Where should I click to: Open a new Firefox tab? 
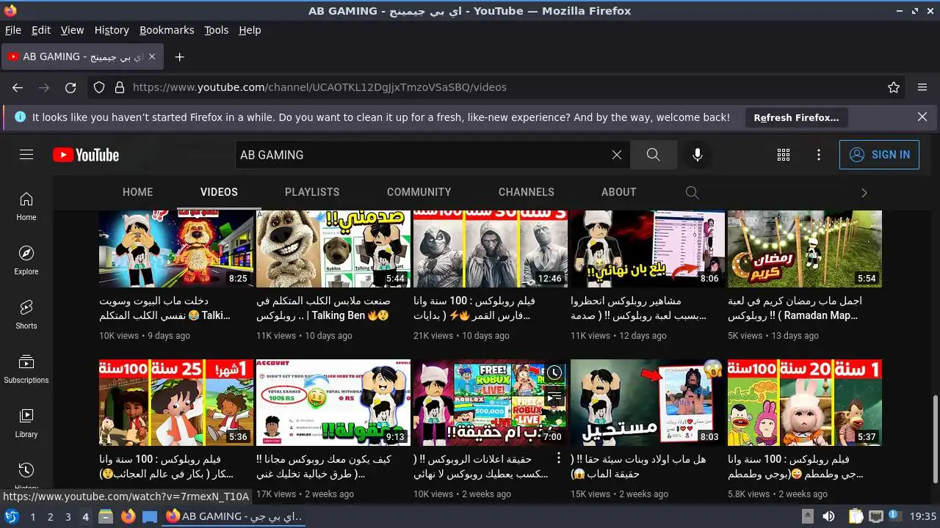179,56
